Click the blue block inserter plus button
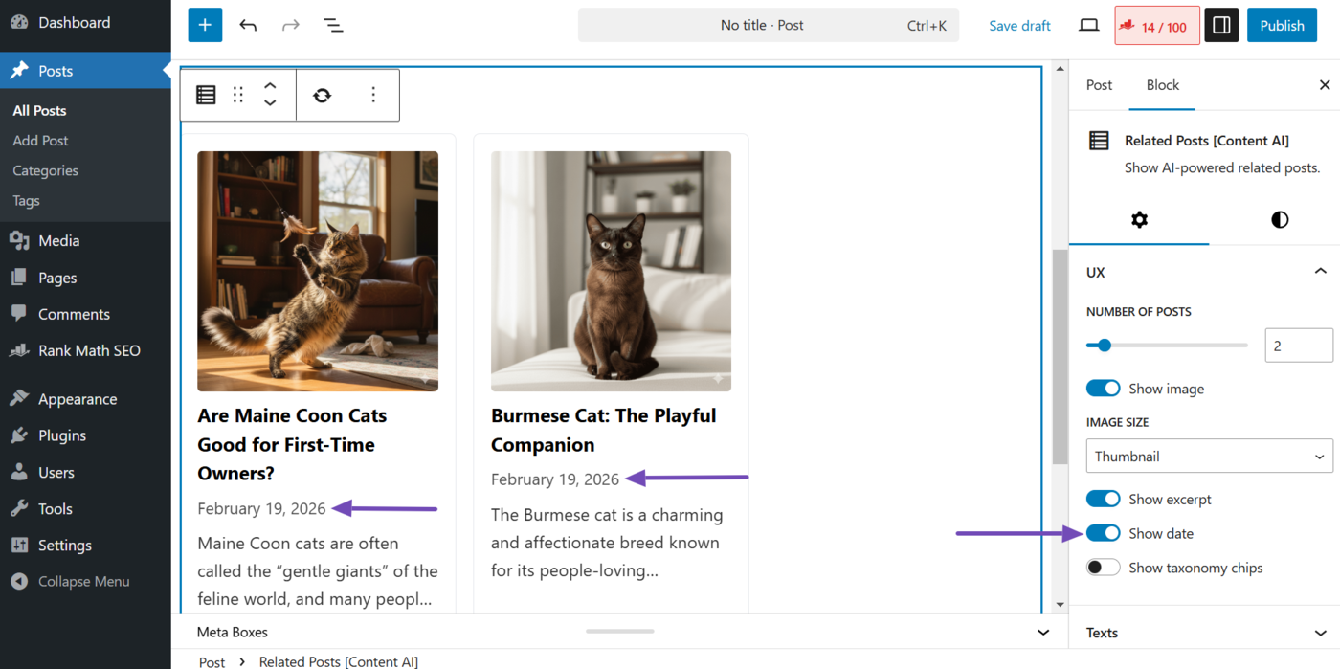The height and width of the screenshot is (669, 1340). tap(205, 26)
